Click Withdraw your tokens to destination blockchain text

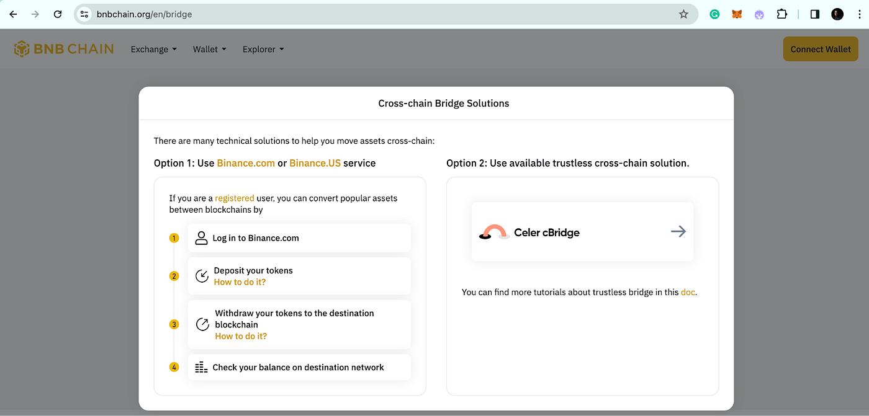[294, 319]
